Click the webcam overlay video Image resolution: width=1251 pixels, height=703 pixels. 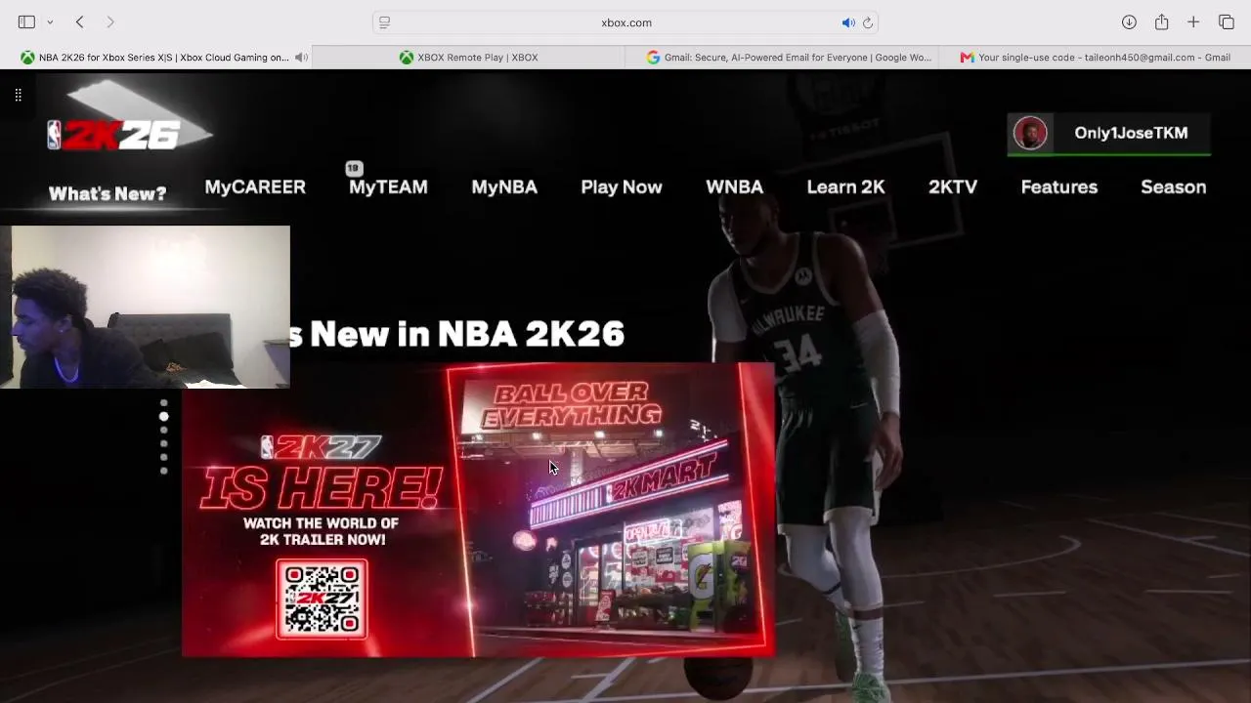(145, 308)
